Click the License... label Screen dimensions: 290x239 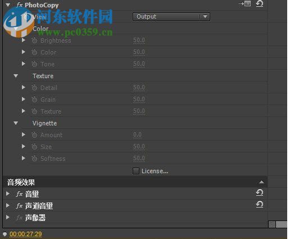click(155, 171)
